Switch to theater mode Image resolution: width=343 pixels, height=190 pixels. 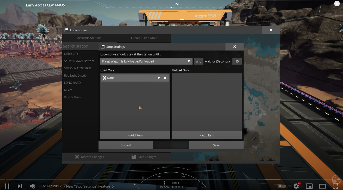(x=322, y=186)
